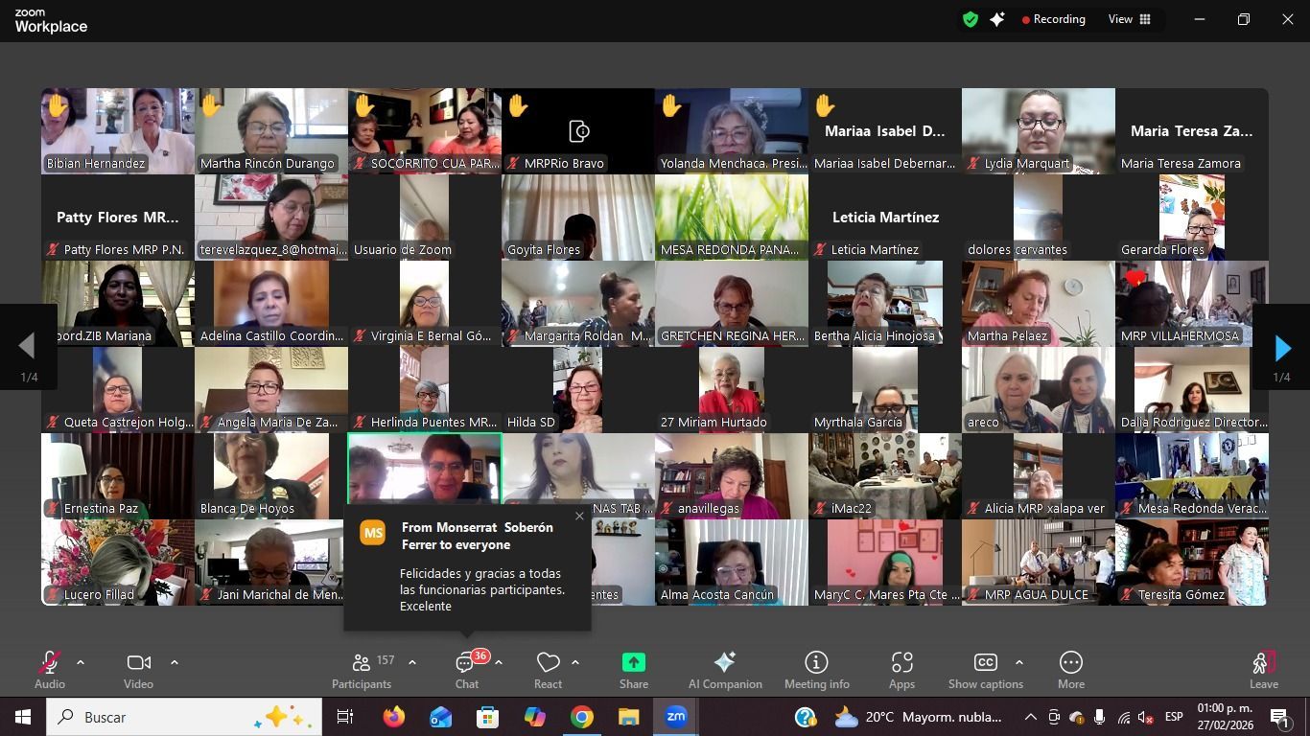
Task: Click the taskbar Buscar search box
Action: coord(183,717)
